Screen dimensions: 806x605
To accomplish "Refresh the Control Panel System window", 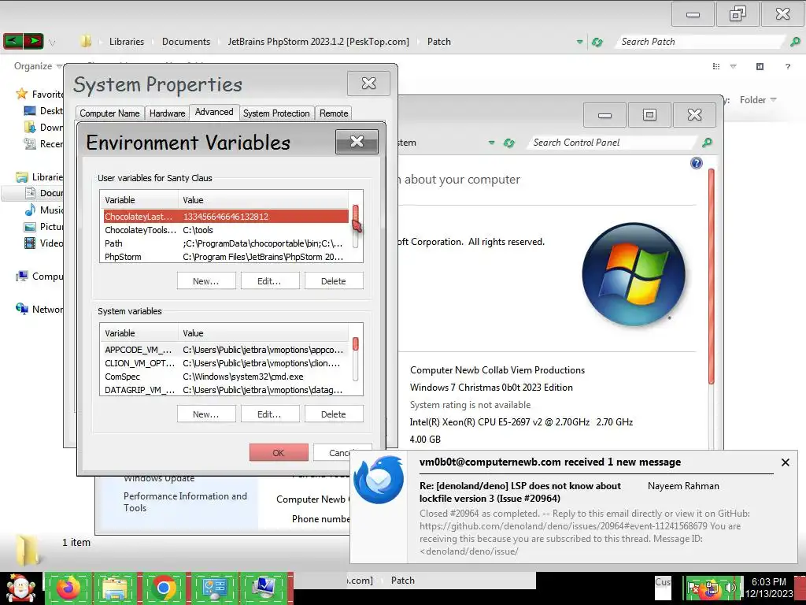I will pos(509,143).
